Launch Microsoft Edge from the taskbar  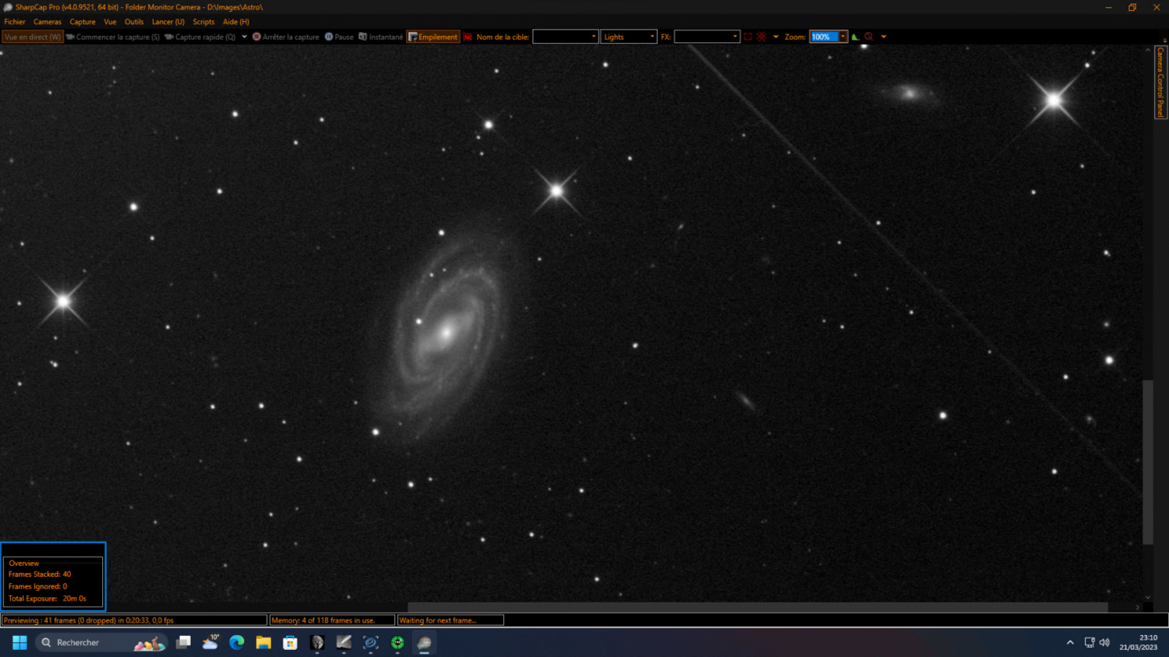click(x=237, y=642)
